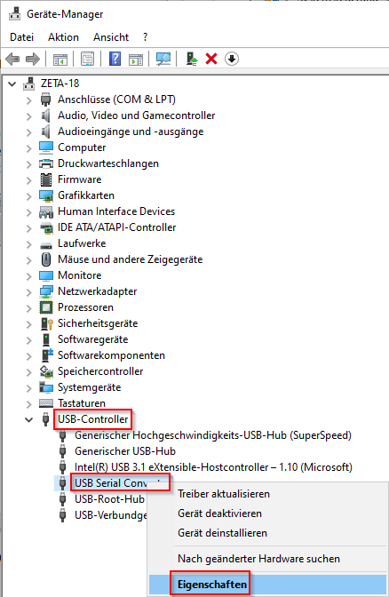This screenshot has width=389, height=597.
Task: Open the Aktion menu
Action: click(63, 37)
